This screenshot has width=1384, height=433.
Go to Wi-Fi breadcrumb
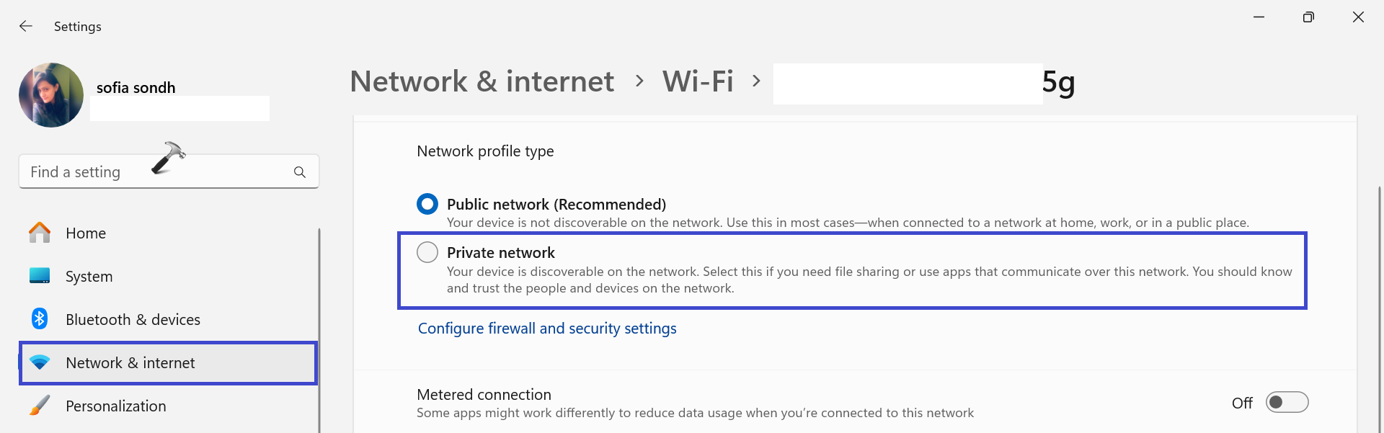(698, 81)
